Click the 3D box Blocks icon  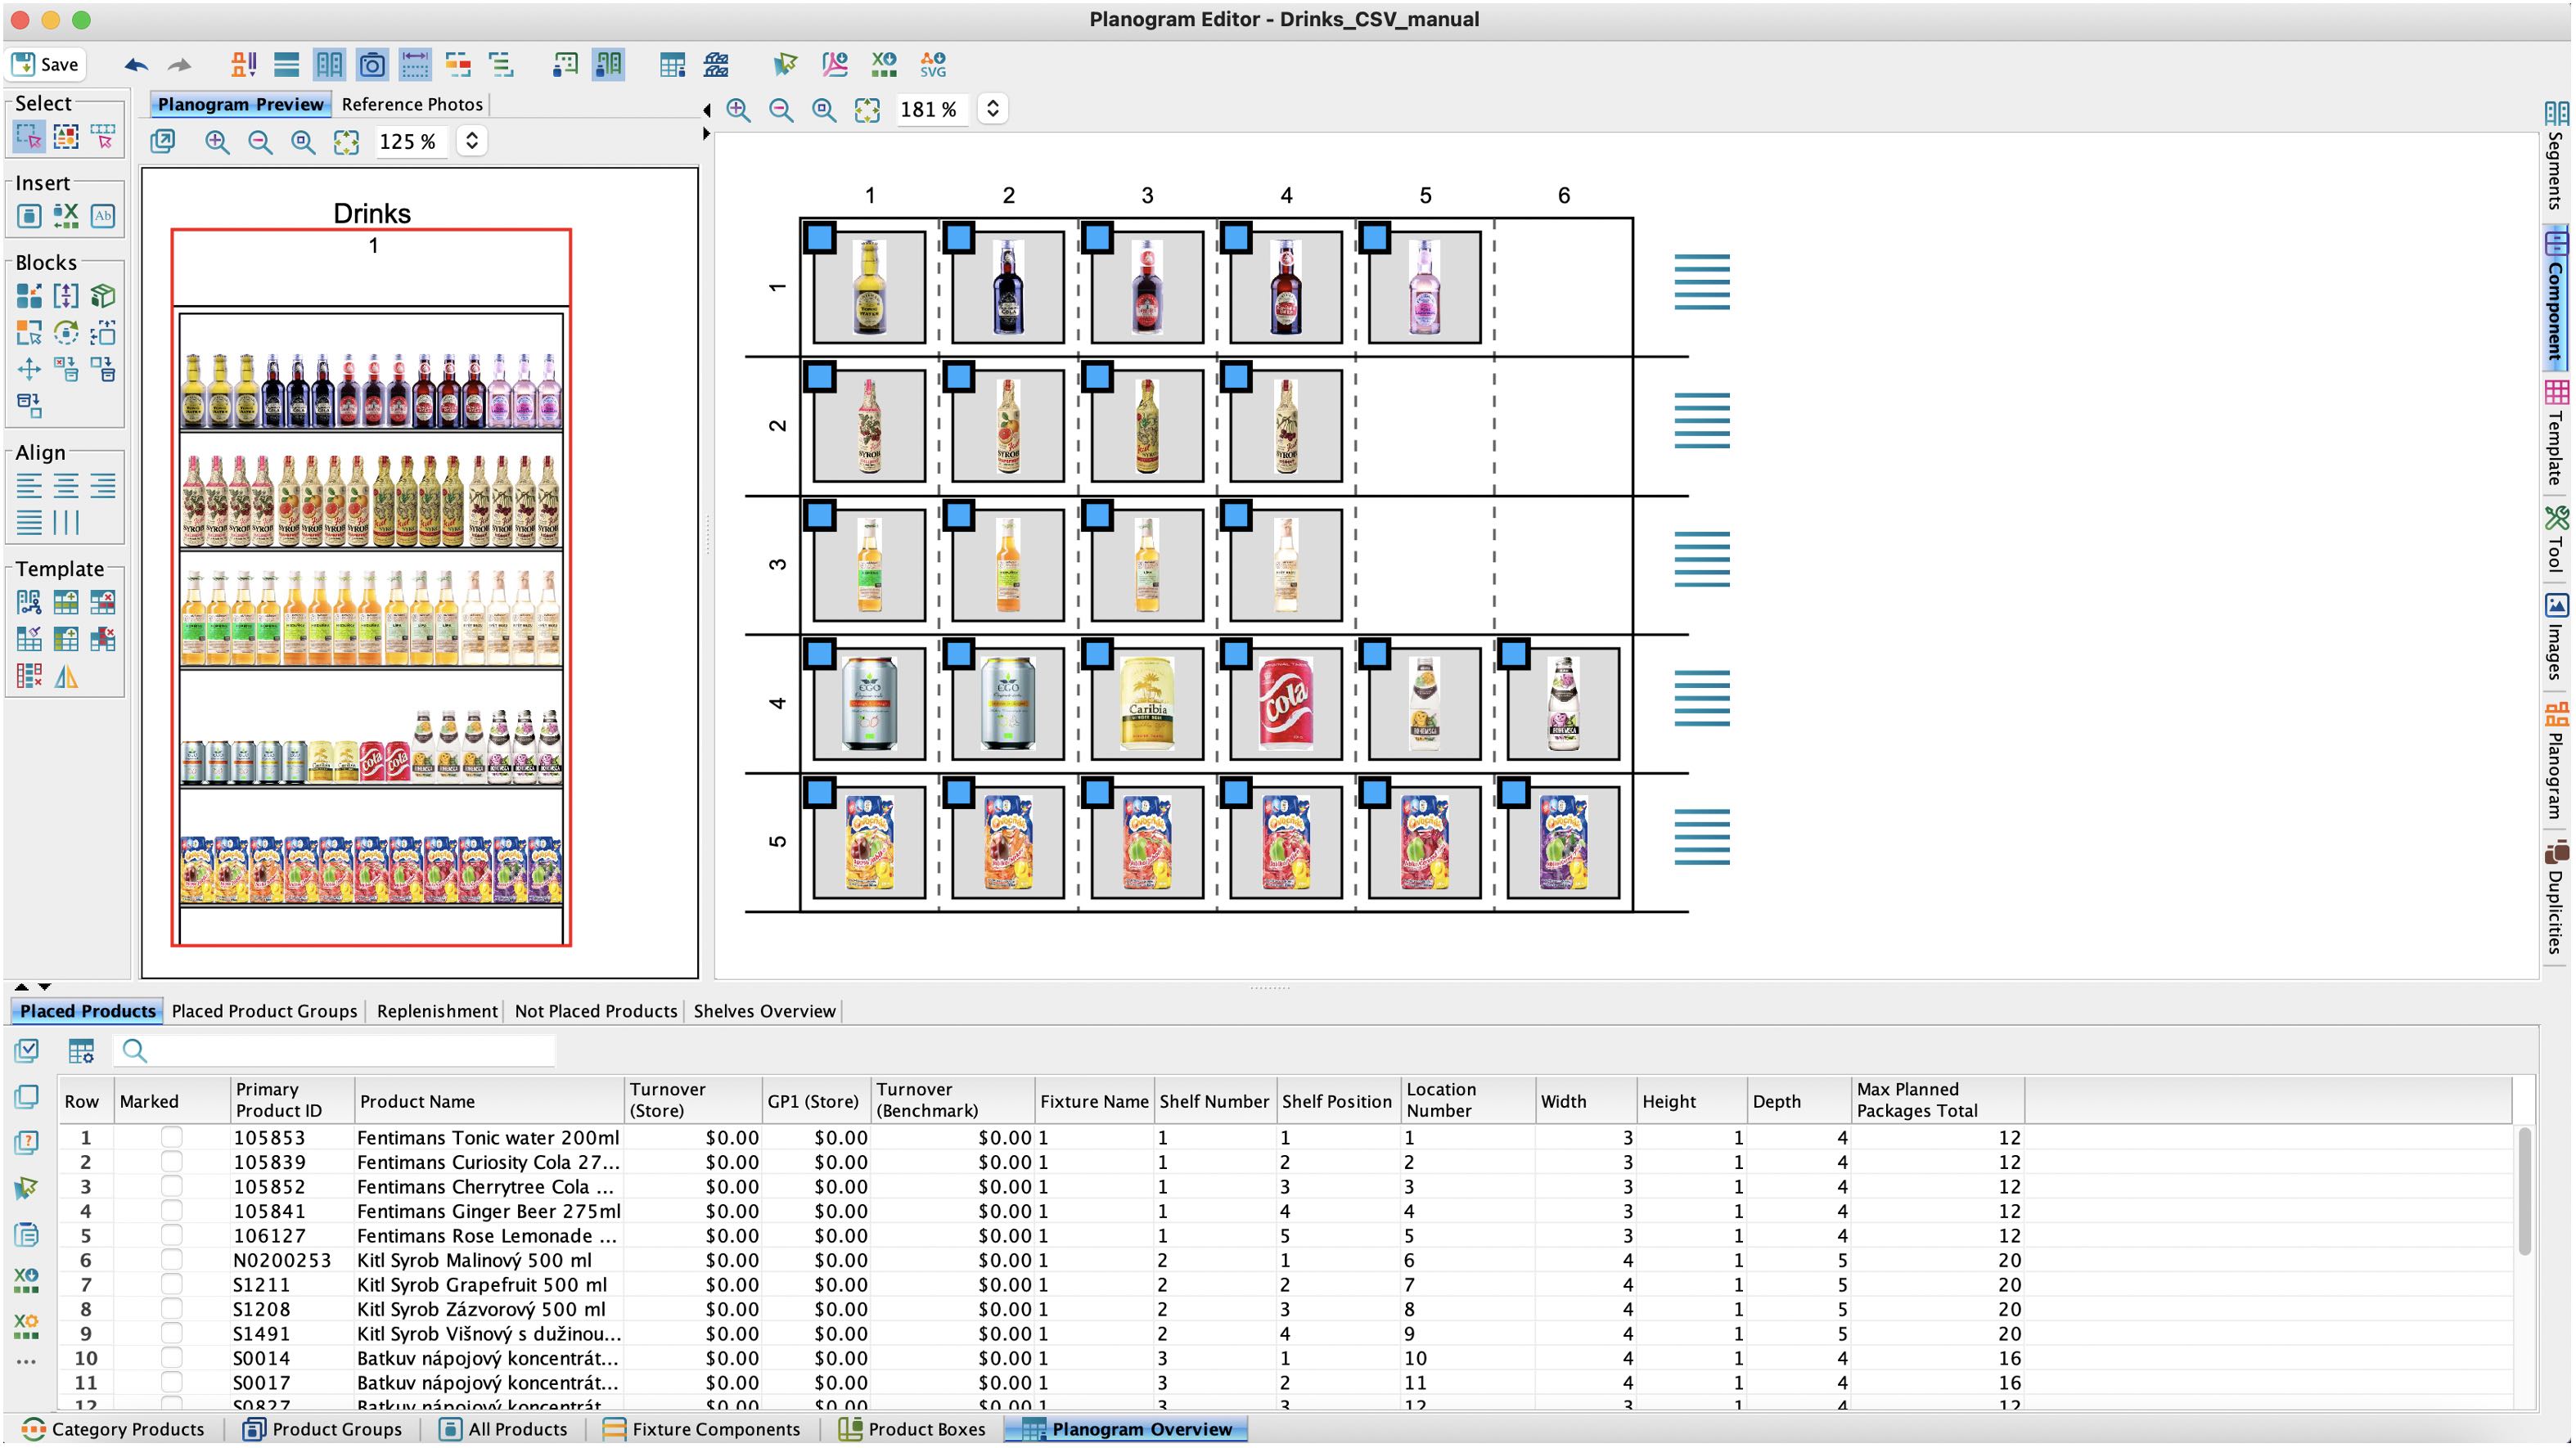pos(102,295)
